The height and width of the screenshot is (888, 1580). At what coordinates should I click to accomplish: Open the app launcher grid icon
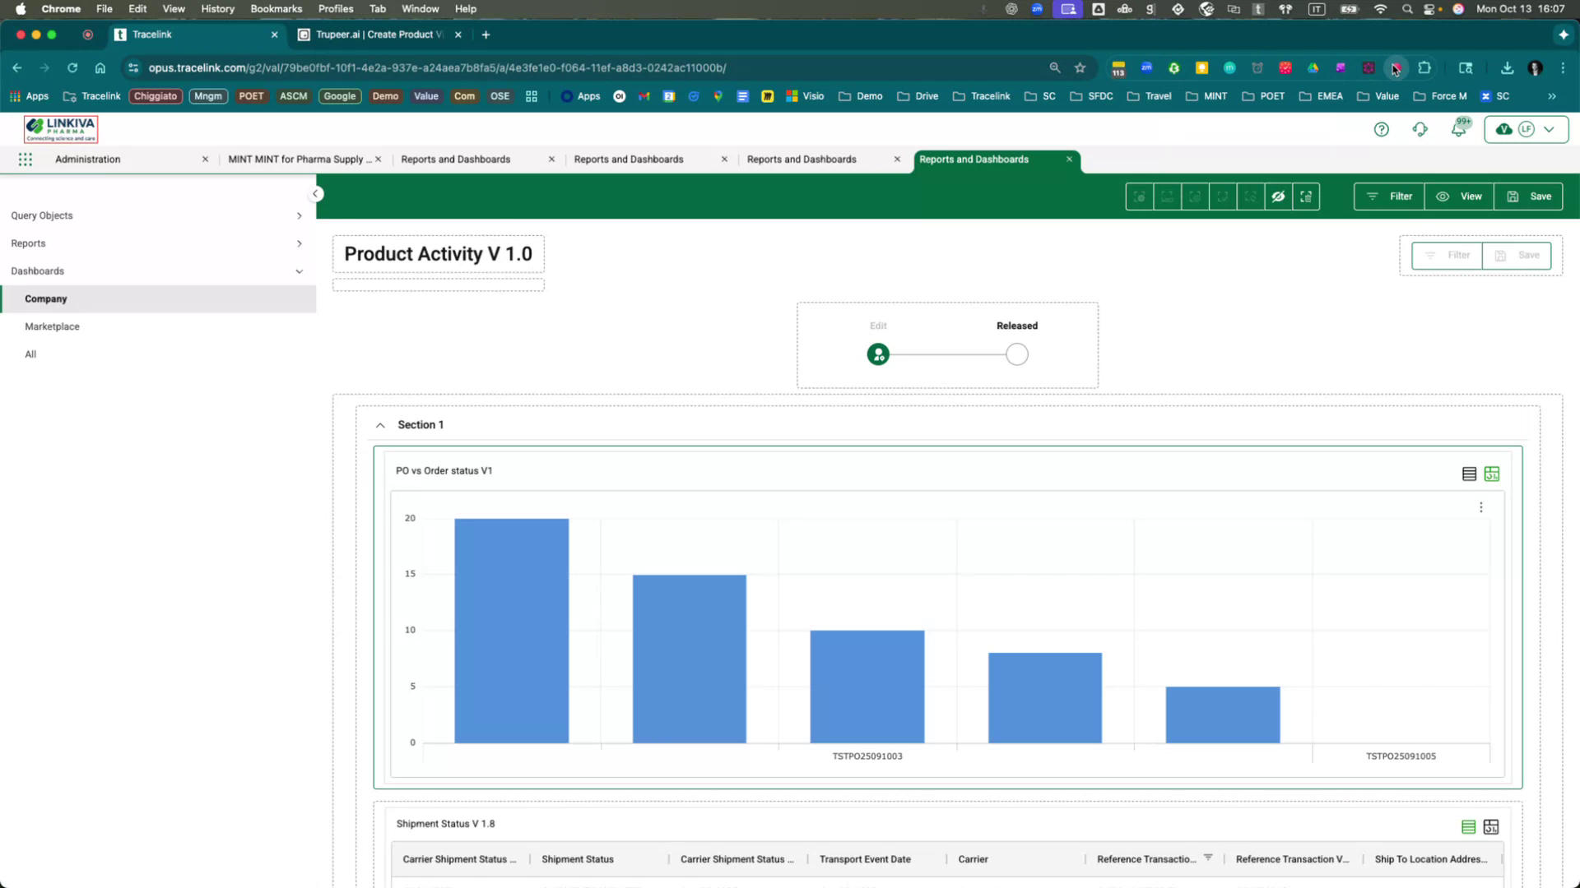(x=26, y=160)
